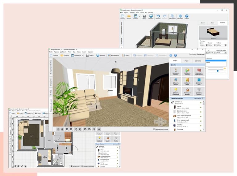
Task: Click Создать icon in front window toolbar
Action: pos(51,55)
